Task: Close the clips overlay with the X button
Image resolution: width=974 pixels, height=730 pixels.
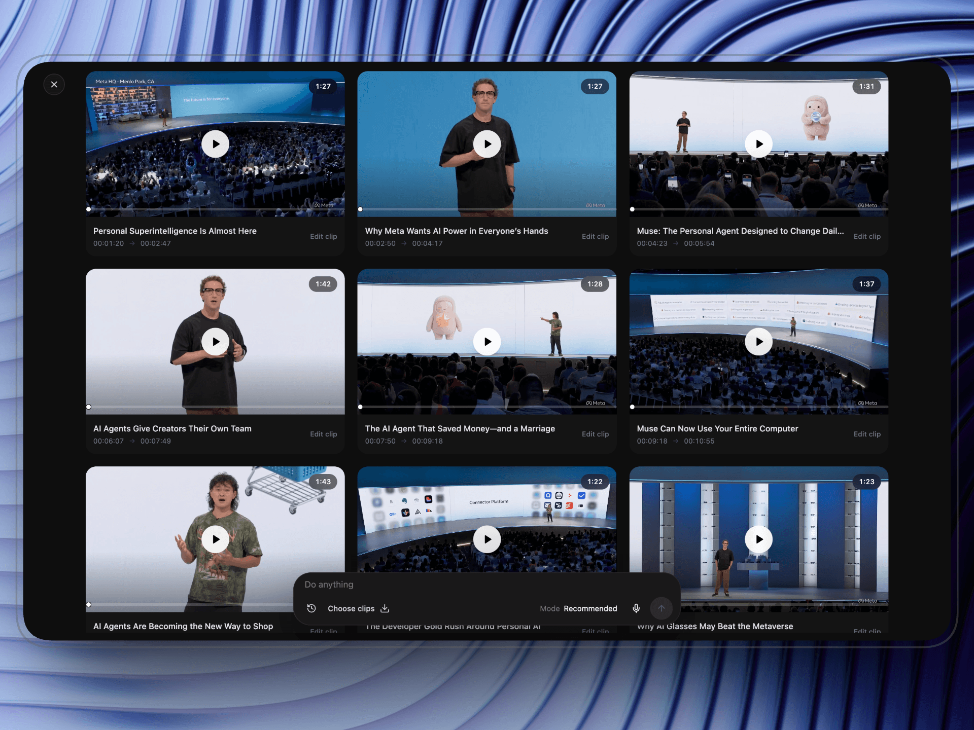Action: [x=54, y=85]
